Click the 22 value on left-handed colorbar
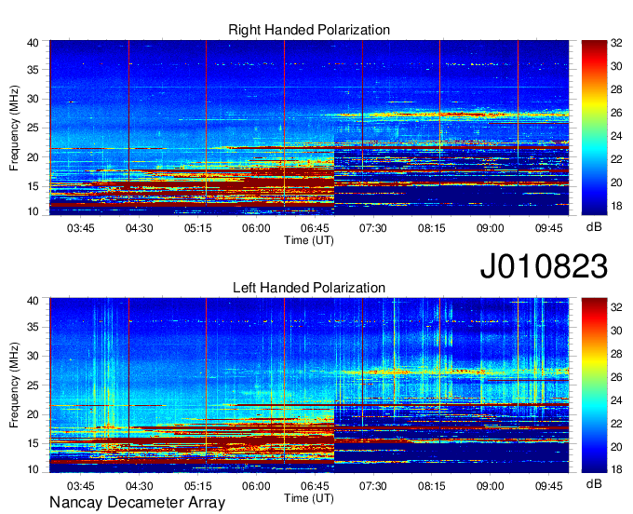Viewport: 633px width, 514px height. click(616, 424)
